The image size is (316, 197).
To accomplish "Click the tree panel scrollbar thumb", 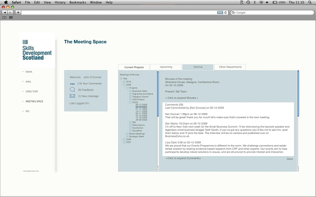I will 158,94.
